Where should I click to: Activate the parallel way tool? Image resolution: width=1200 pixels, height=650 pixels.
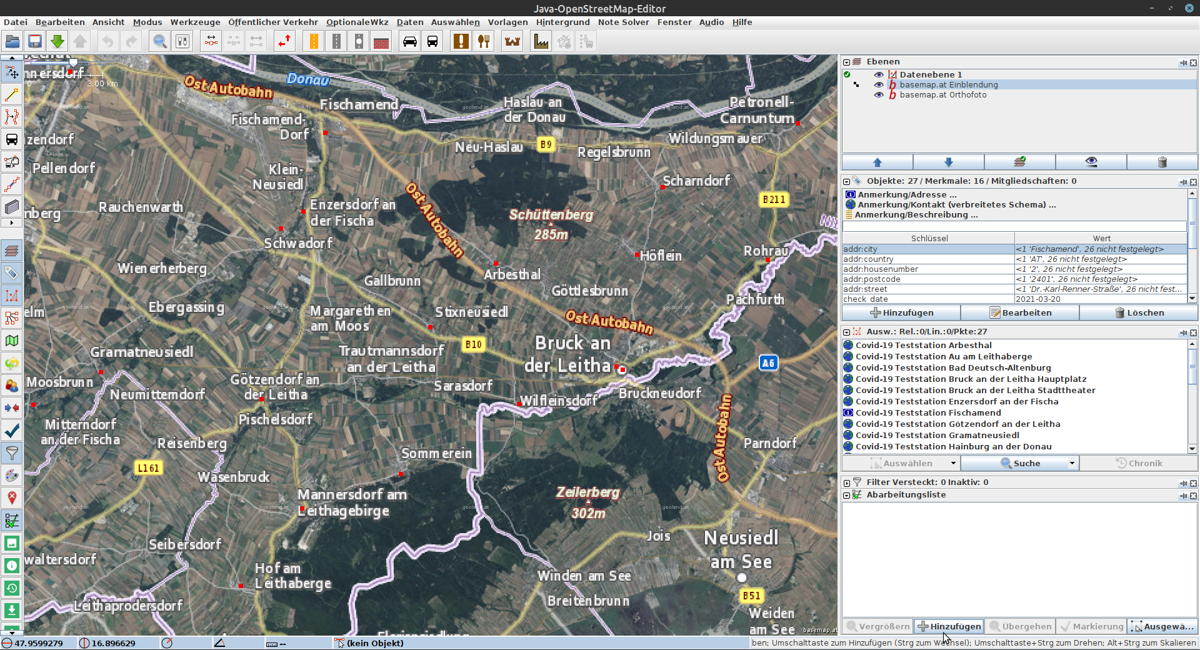pyautogui.click(x=12, y=184)
